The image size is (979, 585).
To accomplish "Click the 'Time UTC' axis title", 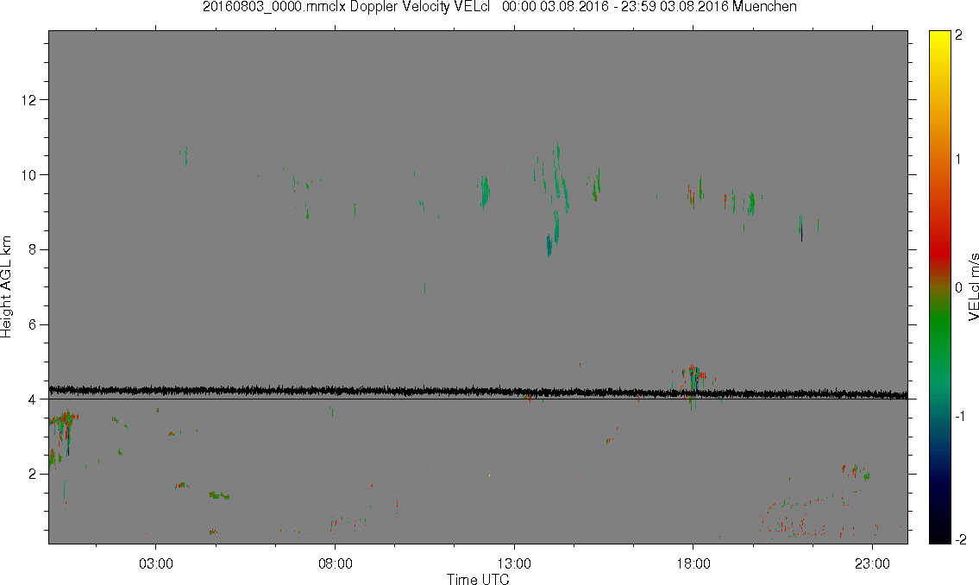I will click(x=478, y=579).
